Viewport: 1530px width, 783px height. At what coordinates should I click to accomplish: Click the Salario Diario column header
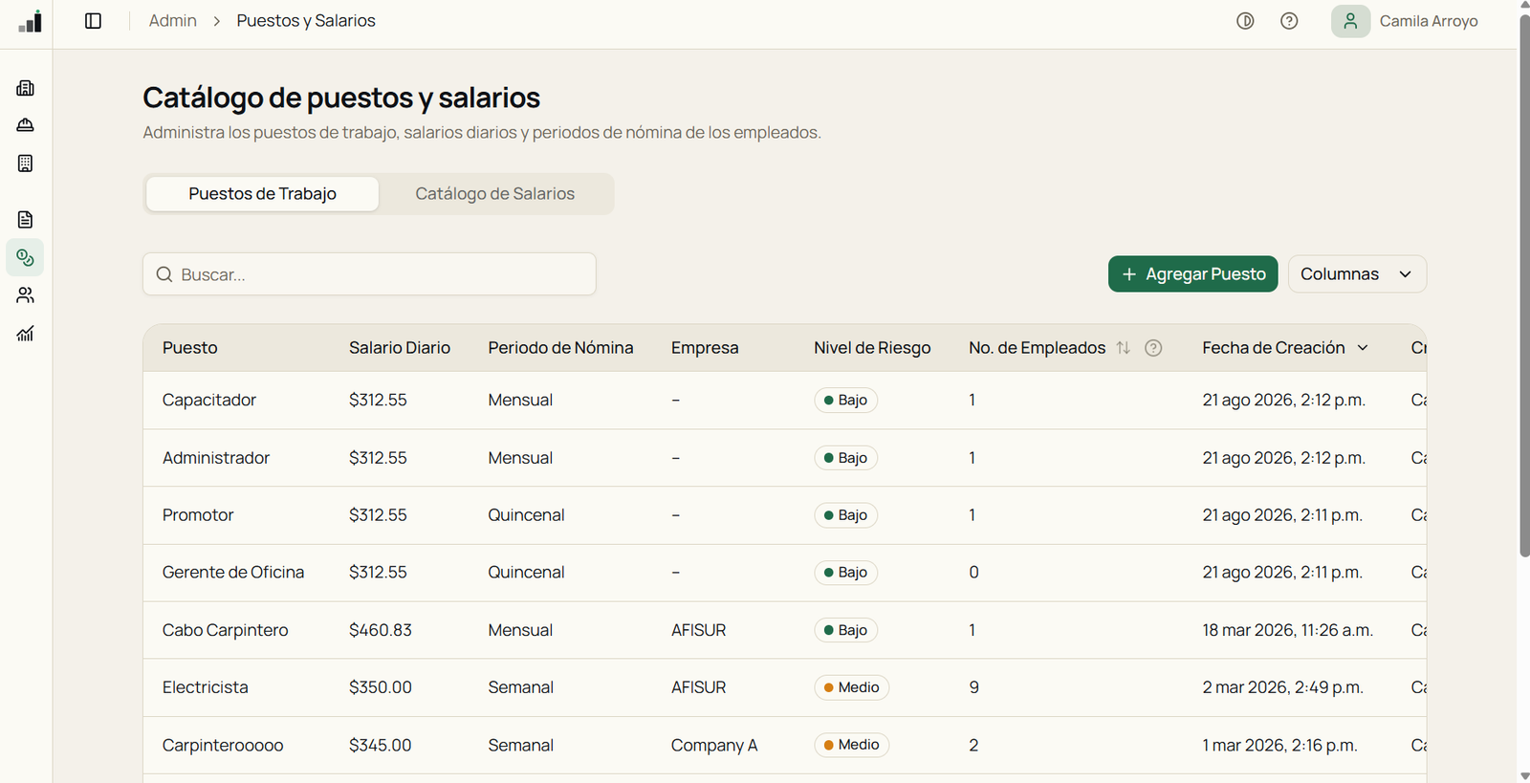[400, 348]
